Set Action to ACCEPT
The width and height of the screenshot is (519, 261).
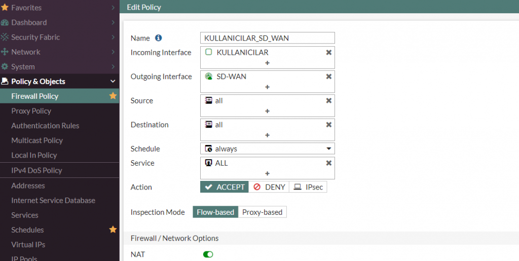pyautogui.click(x=225, y=187)
